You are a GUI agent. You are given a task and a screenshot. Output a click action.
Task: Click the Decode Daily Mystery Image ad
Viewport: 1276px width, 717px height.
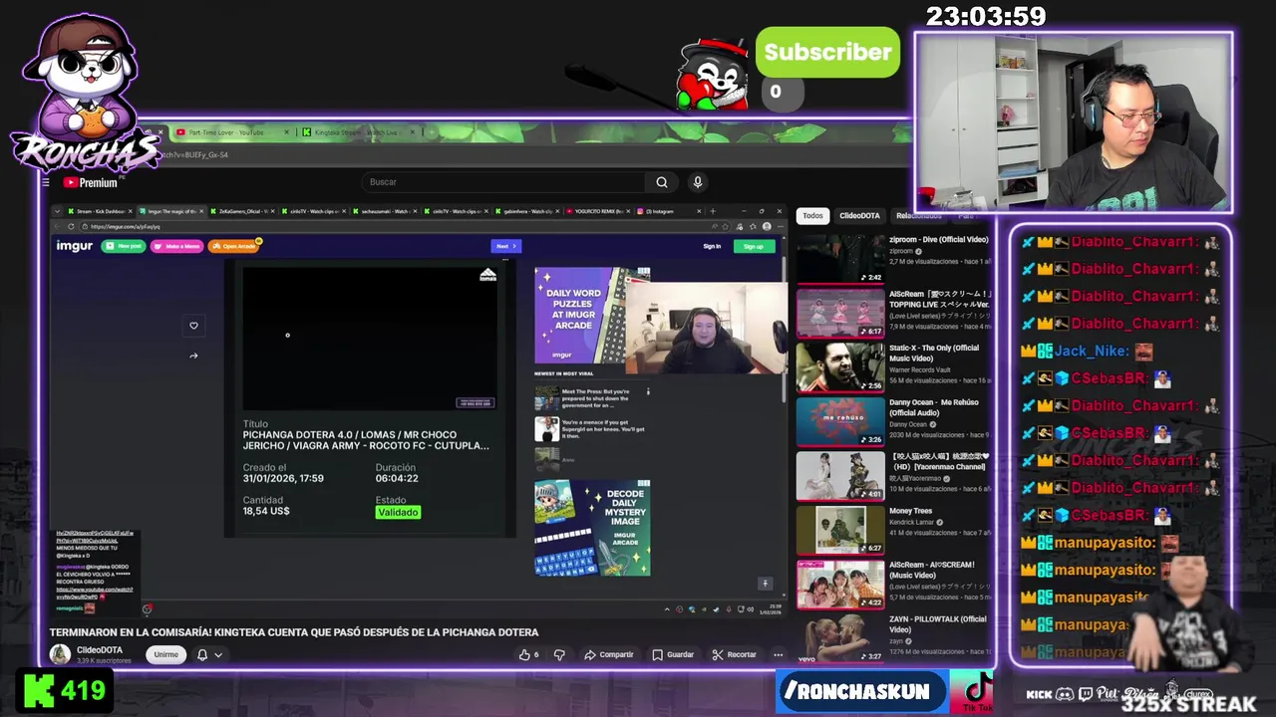coord(592,528)
